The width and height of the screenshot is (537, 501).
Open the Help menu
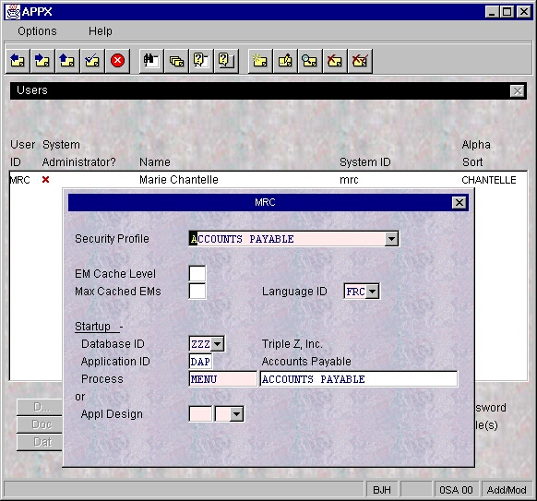pyautogui.click(x=100, y=31)
